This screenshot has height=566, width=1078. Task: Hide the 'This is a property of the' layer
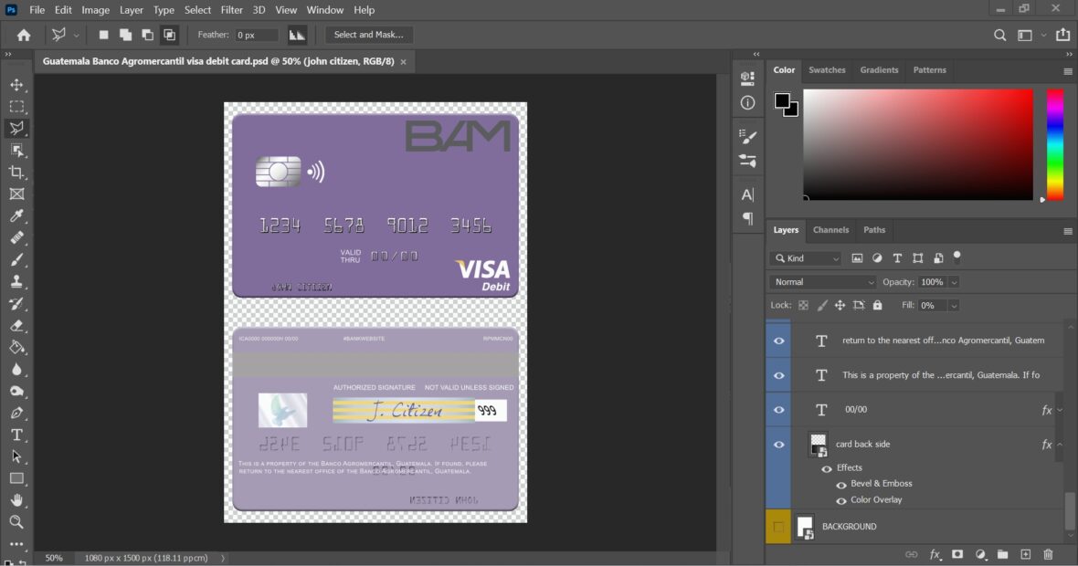(779, 376)
